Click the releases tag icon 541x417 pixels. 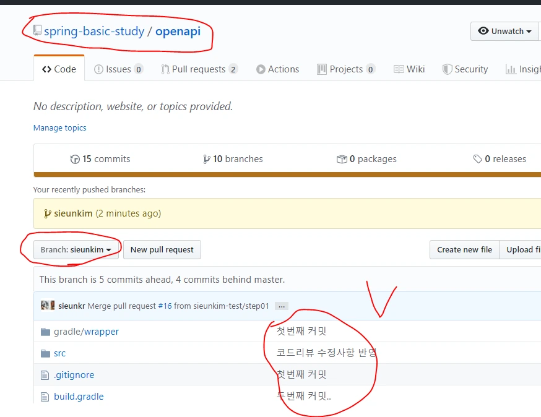tap(477, 159)
